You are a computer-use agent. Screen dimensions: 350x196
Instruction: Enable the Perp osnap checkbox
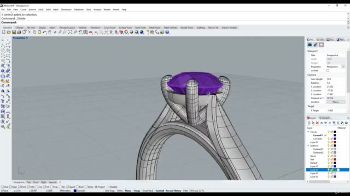click(51, 187)
